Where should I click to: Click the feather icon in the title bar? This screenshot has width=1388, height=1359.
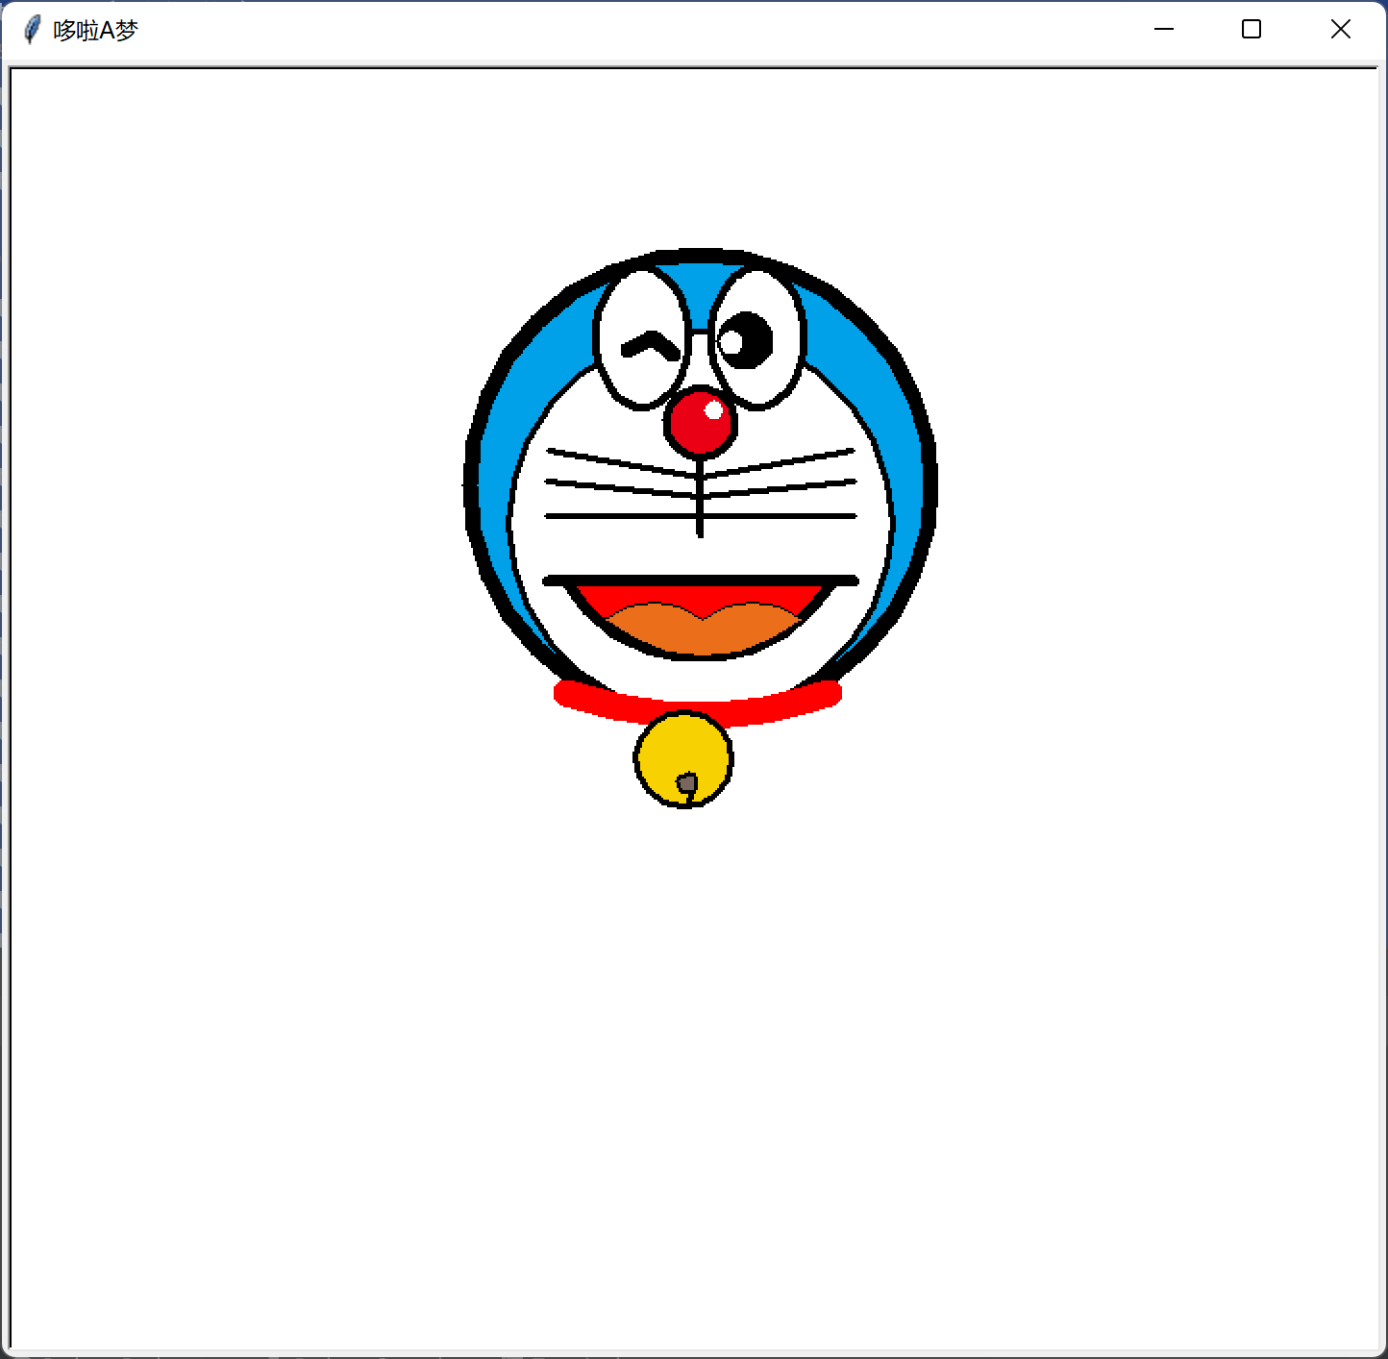tap(32, 30)
